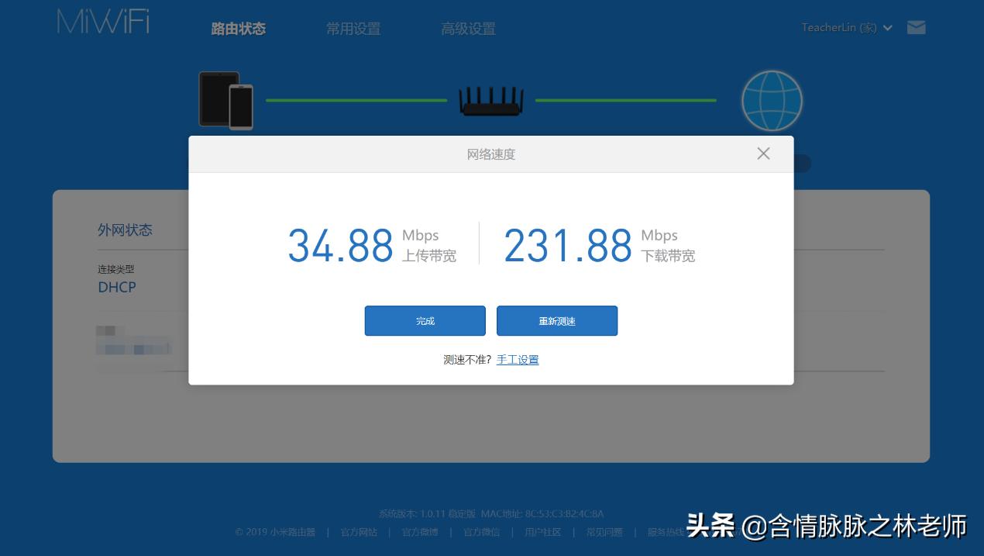Open 手工设置 for manual bandwidth setup
The height and width of the screenshot is (556, 984).
click(518, 359)
